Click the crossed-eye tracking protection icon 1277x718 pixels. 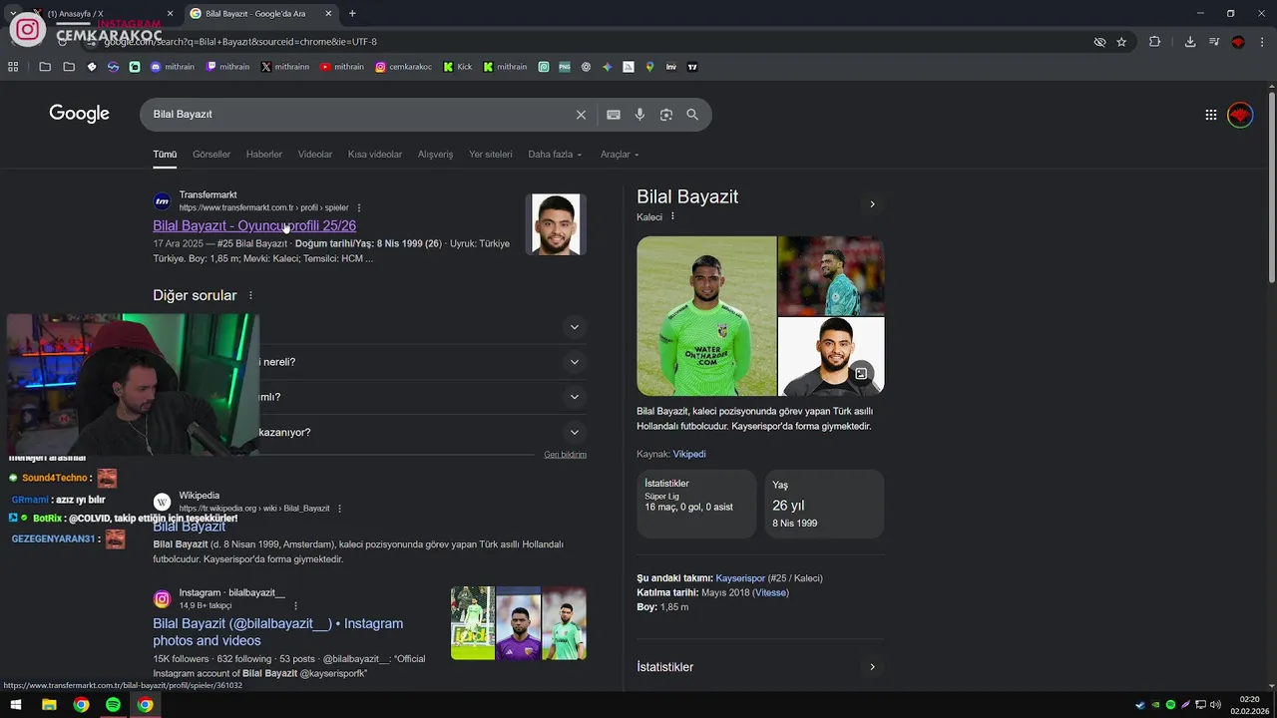1099,42
